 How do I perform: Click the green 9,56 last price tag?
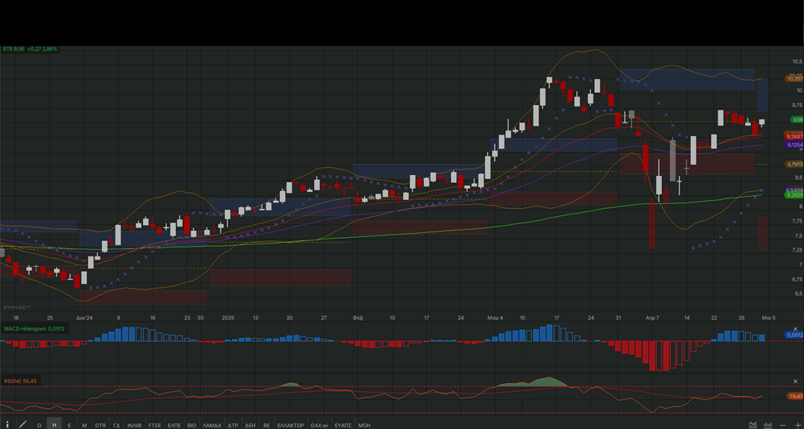(x=798, y=119)
